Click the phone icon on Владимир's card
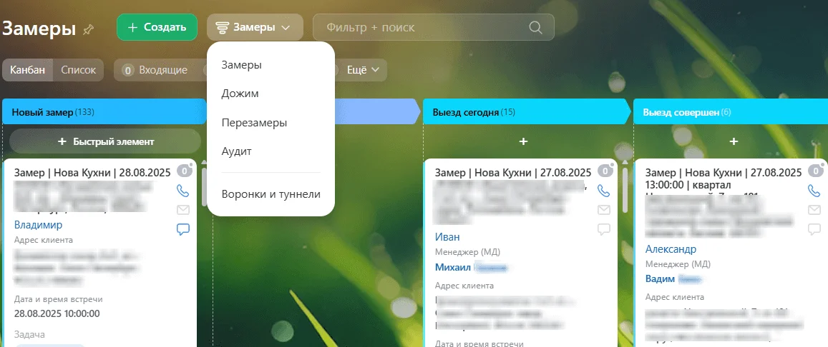This screenshot has height=347, width=828. [182, 191]
